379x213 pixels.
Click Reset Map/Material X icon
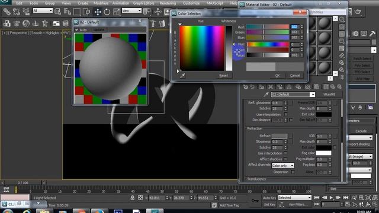[x=271, y=87]
